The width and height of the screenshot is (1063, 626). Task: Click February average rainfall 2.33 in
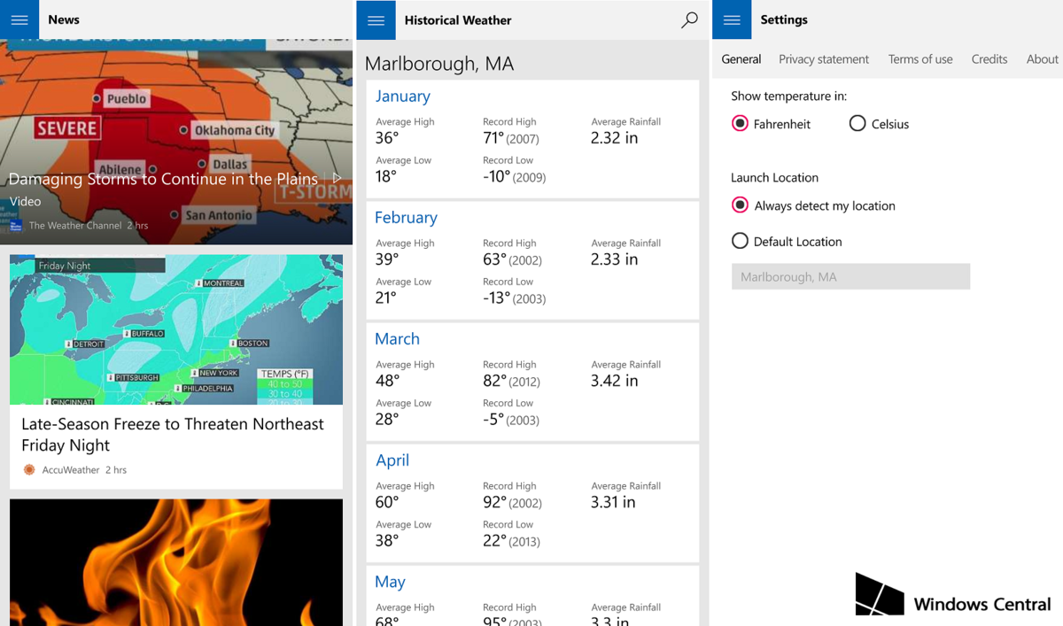point(614,259)
